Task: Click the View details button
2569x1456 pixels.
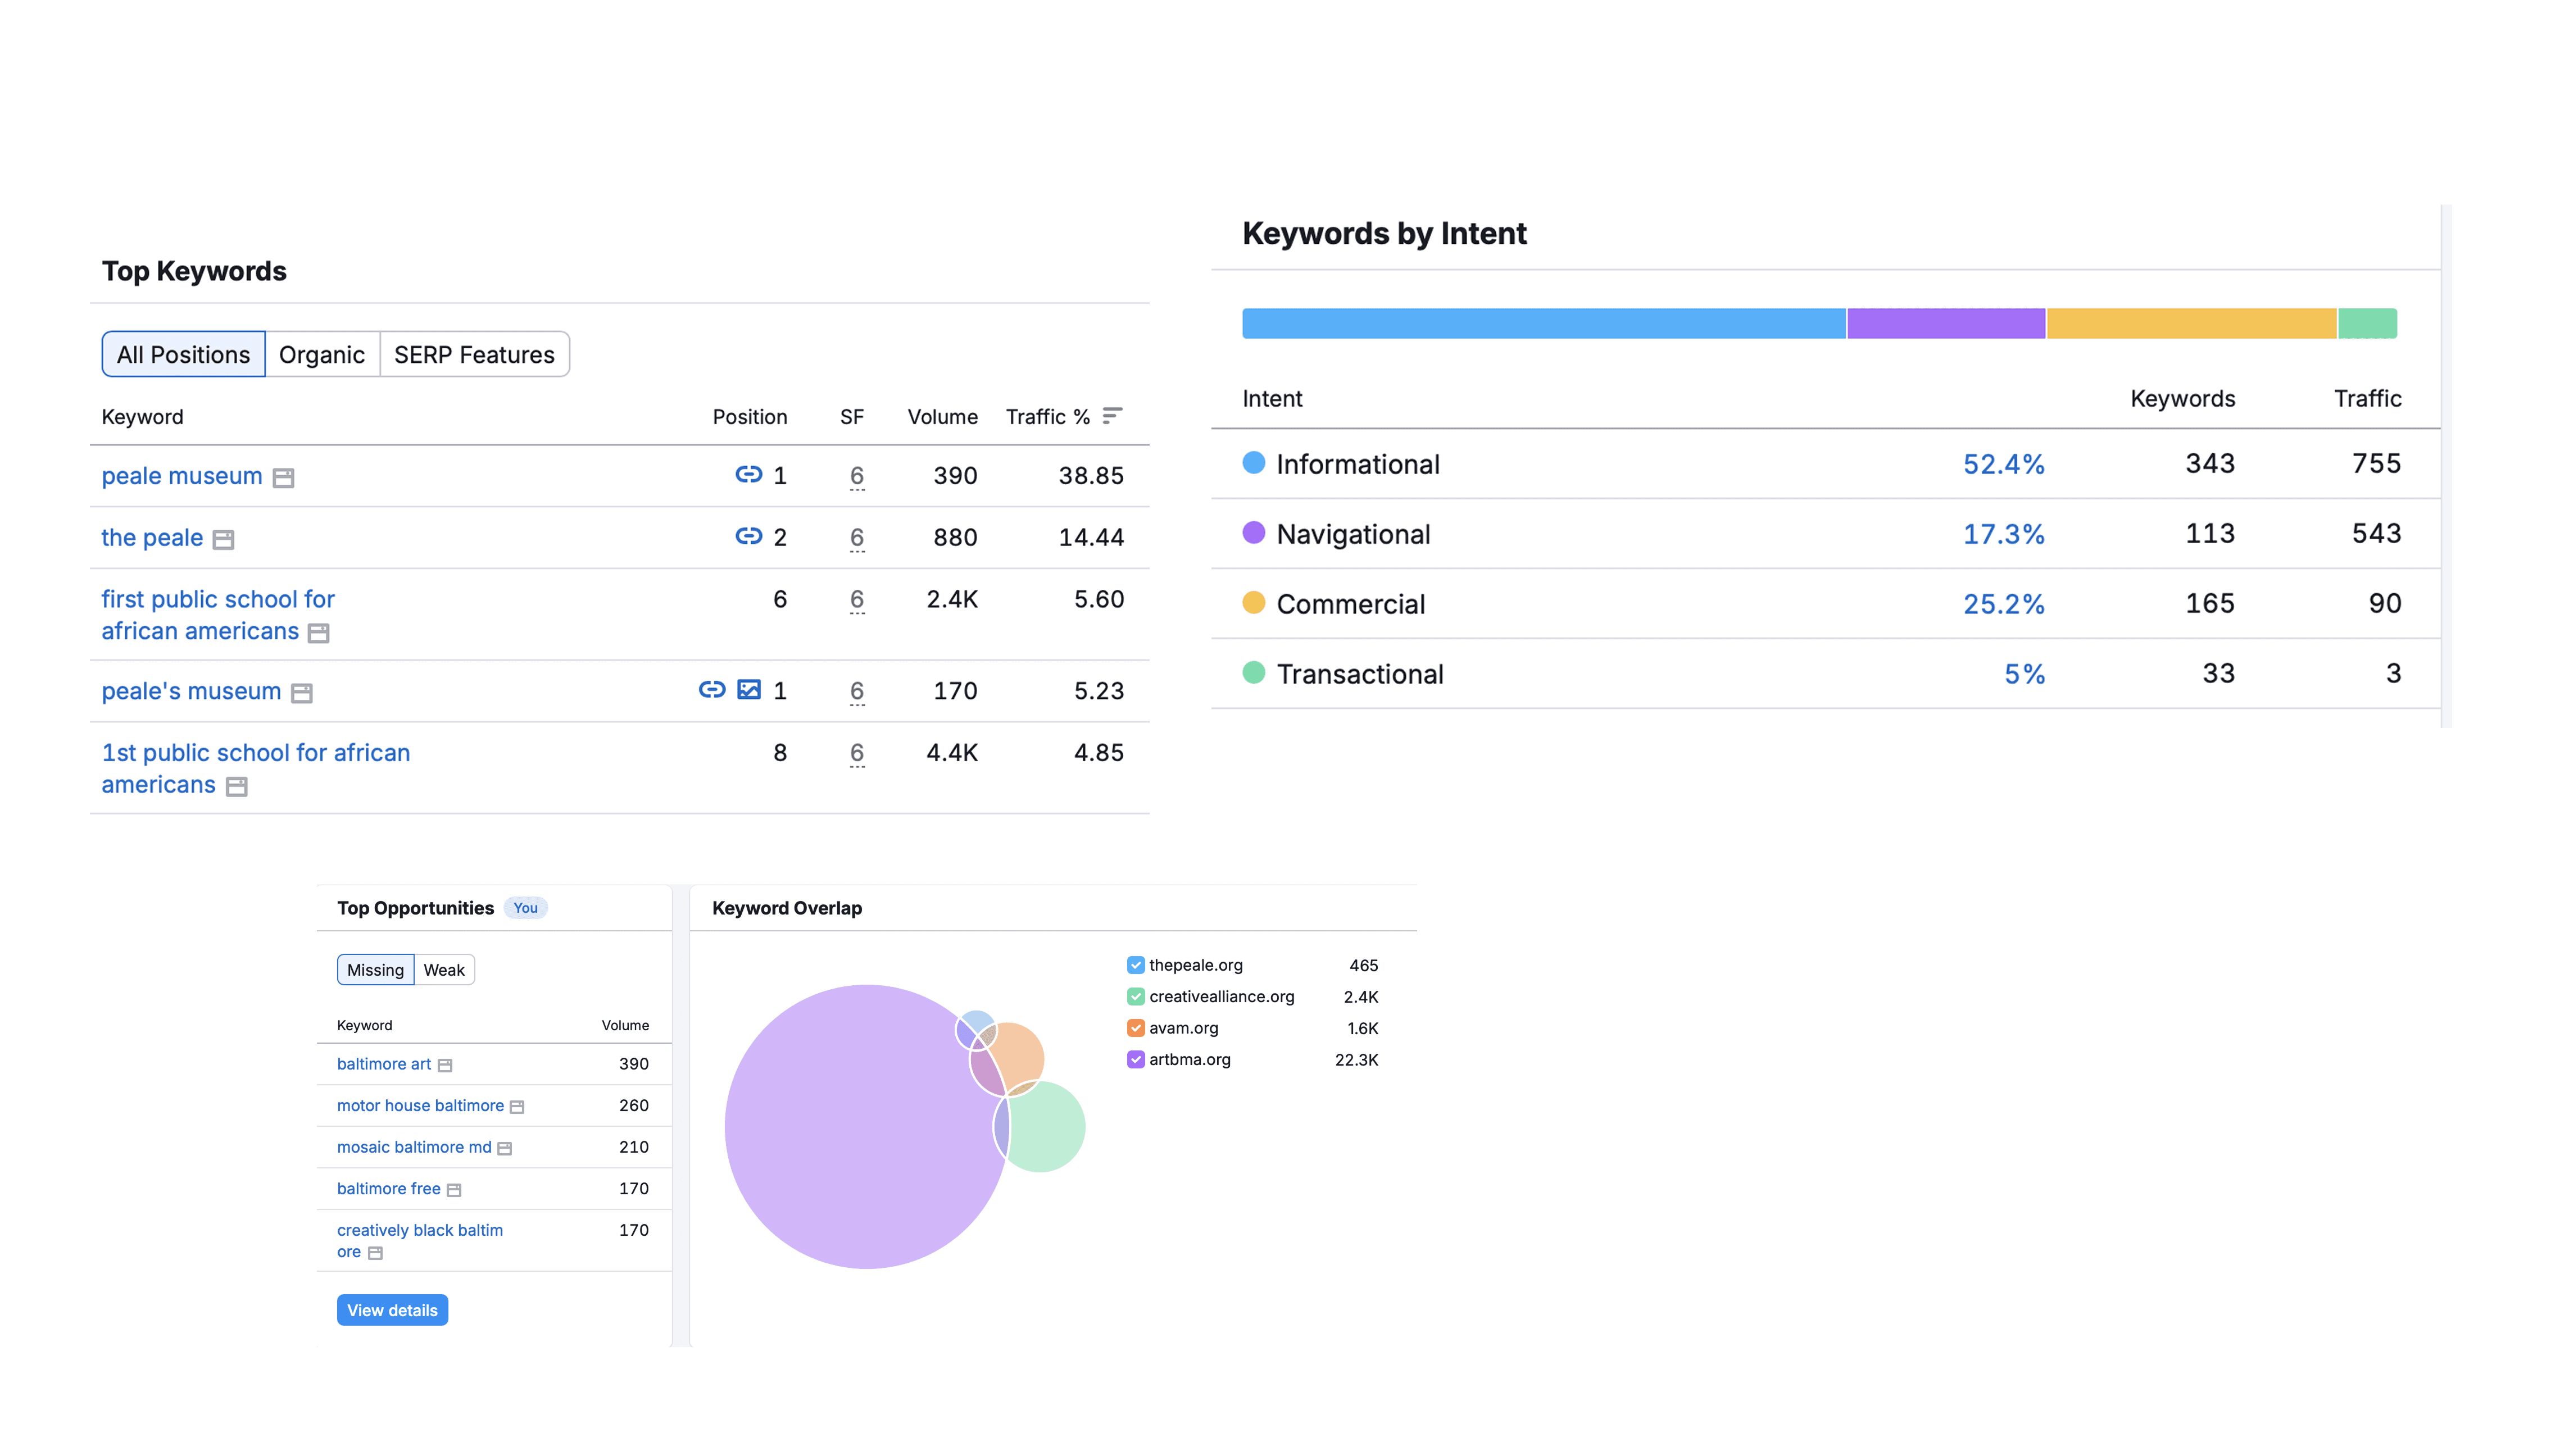Action: click(392, 1310)
